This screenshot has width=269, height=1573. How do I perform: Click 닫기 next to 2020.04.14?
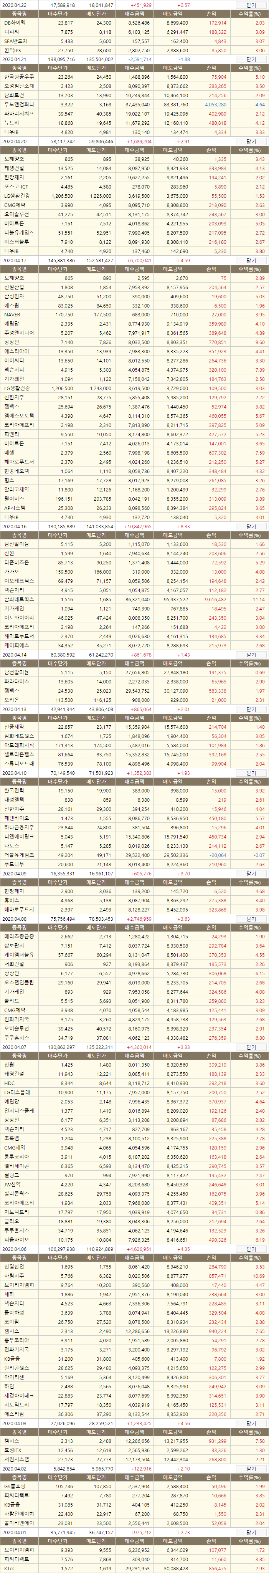pyautogui.click(x=251, y=654)
